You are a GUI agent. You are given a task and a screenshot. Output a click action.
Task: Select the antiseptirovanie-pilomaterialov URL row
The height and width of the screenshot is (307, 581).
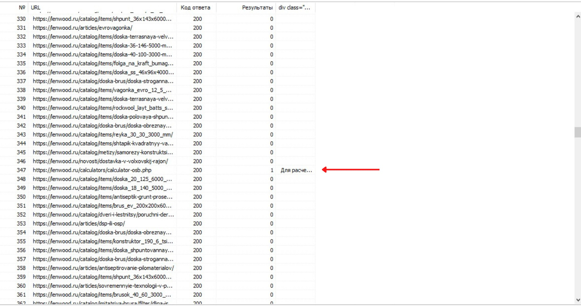click(103, 268)
